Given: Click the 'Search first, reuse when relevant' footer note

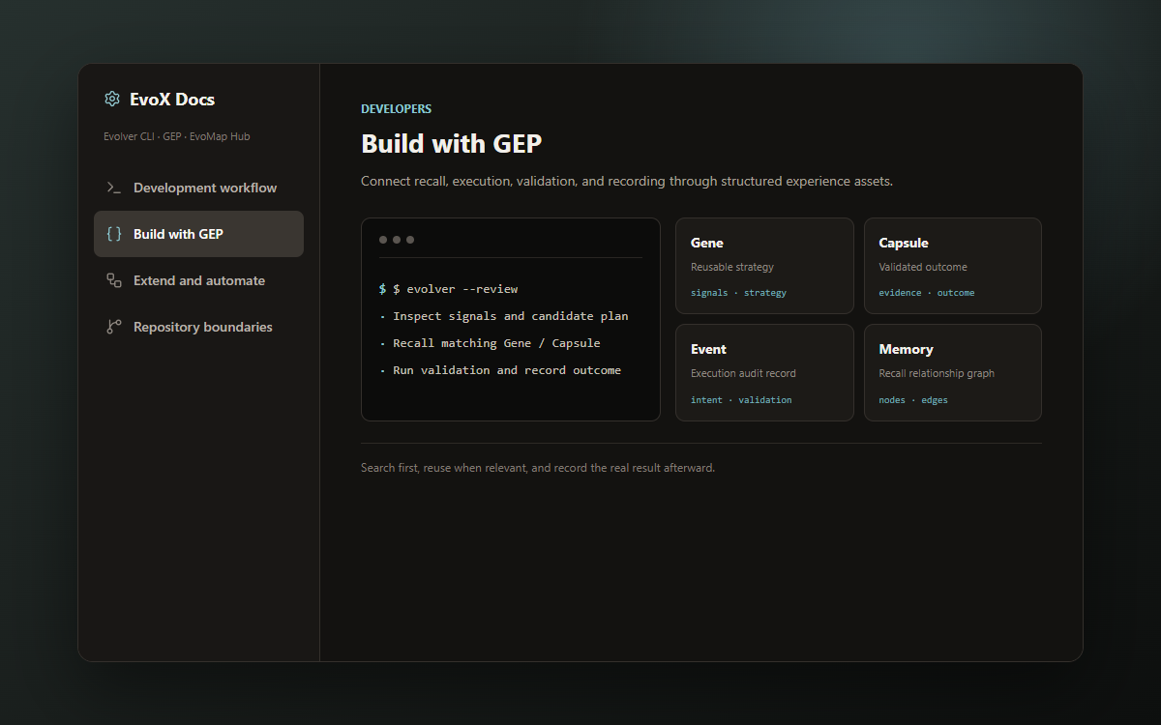Looking at the screenshot, I should (x=538, y=468).
